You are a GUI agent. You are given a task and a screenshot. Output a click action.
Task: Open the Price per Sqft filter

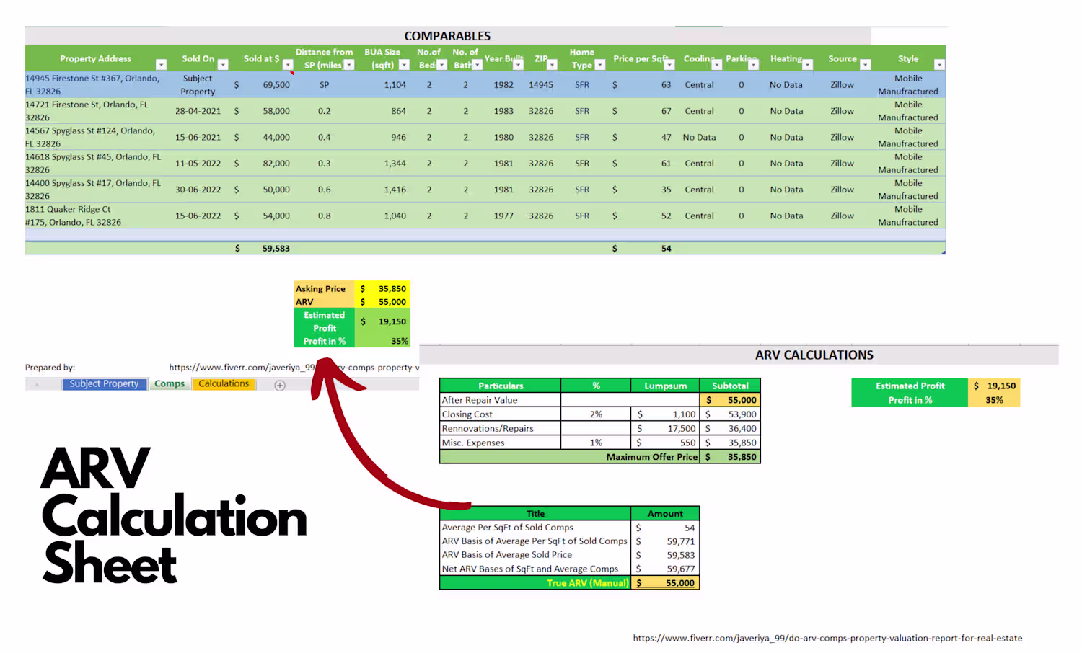pyautogui.click(x=669, y=65)
